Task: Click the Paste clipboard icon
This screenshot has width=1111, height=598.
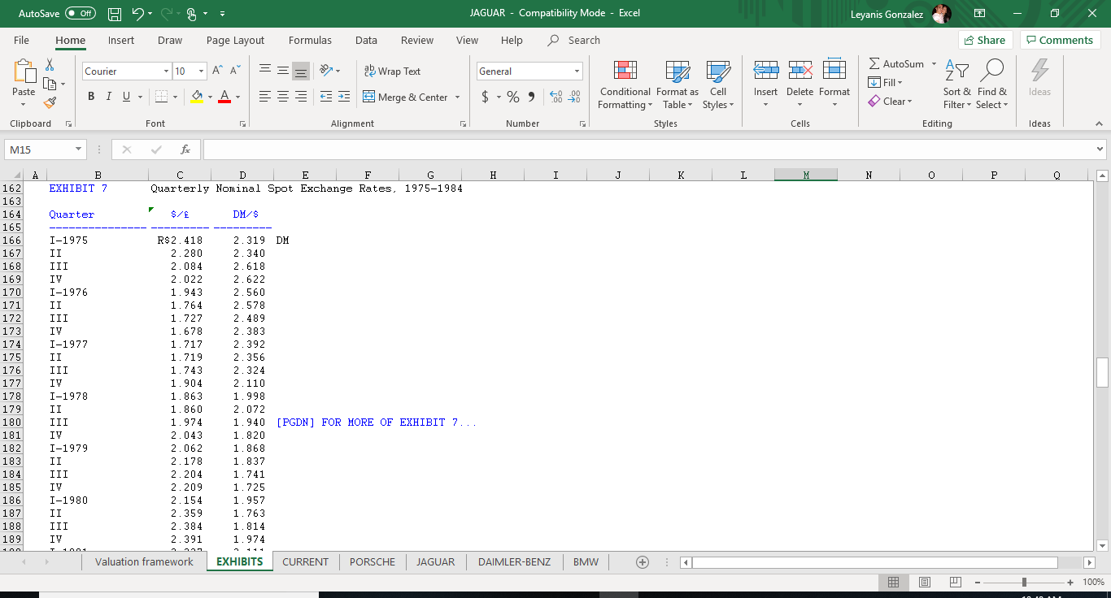Action: pyautogui.click(x=24, y=72)
